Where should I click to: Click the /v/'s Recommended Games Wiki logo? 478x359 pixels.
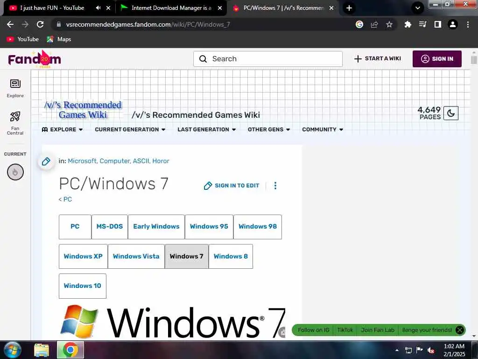83,110
